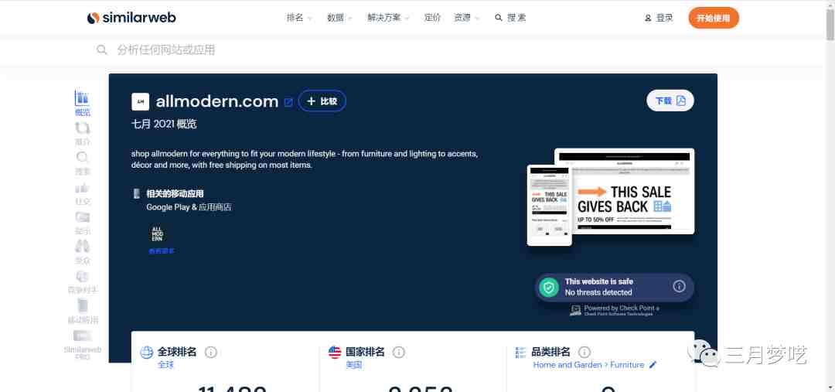Open allmodern.com external link icon
Viewport: 835px width, 392px height.
[x=288, y=102]
